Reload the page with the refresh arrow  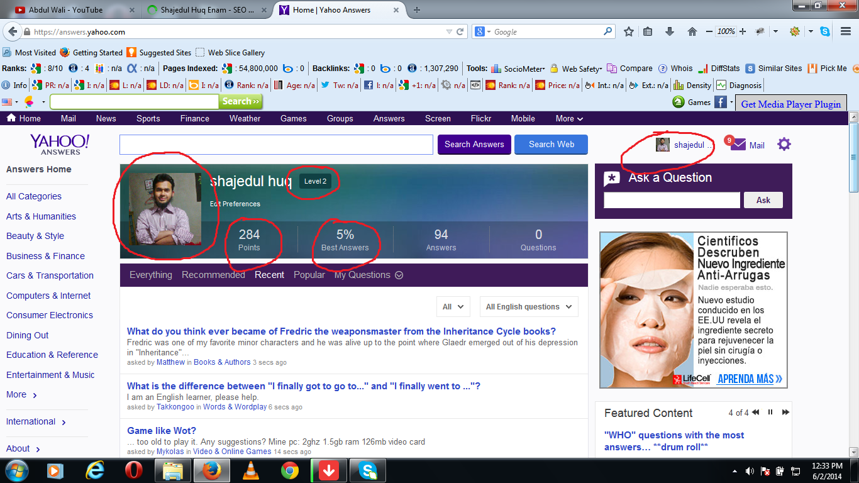pyautogui.click(x=460, y=31)
